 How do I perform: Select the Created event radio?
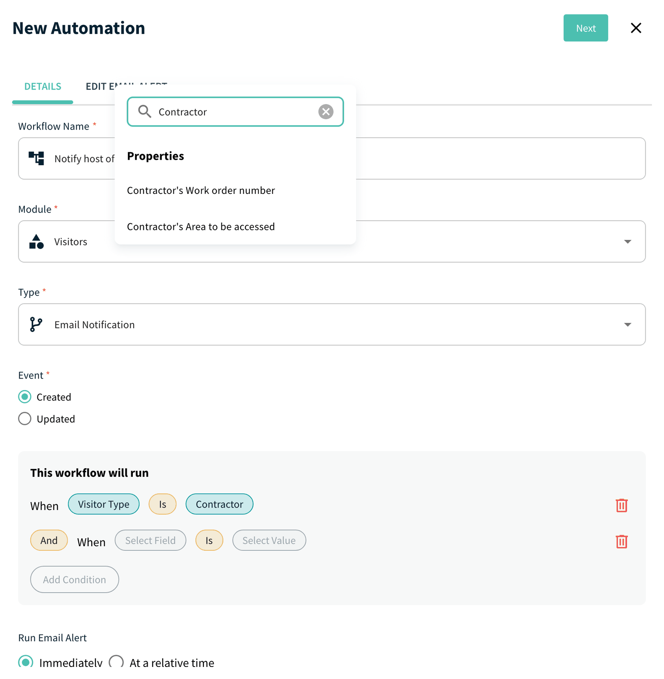point(25,397)
